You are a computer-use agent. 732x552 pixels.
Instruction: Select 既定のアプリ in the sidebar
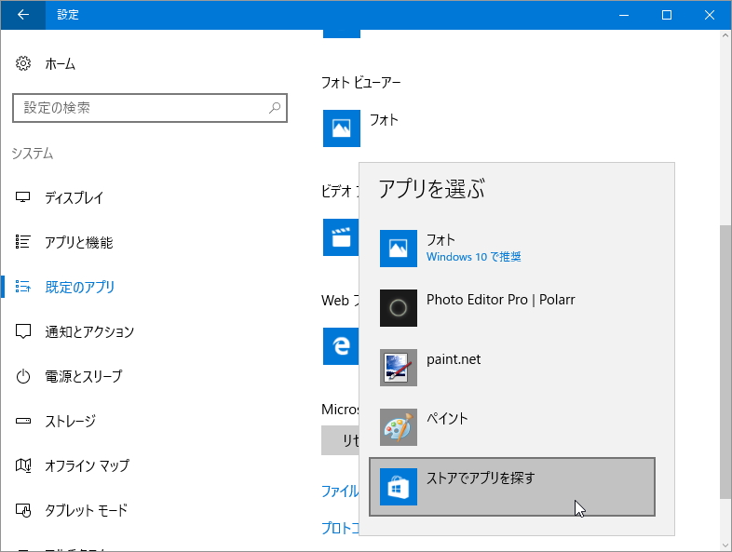coord(80,287)
